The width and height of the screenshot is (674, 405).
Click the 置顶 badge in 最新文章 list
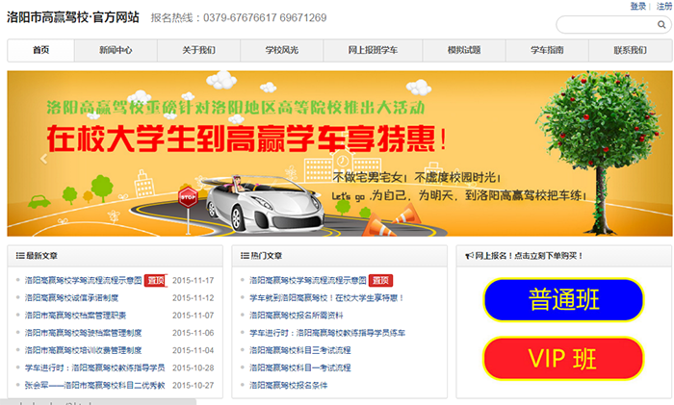pyautogui.click(x=155, y=281)
